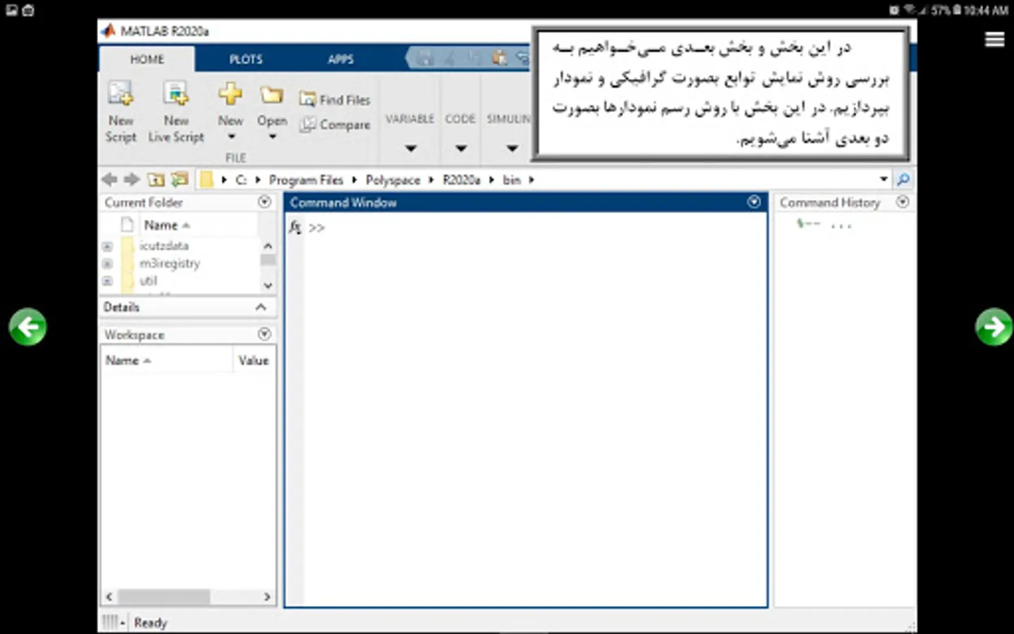1014x634 pixels.
Task: Click the Paste clipboard icon in quick access toolbar
Action: (499, 58)
